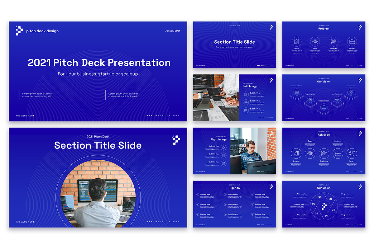The height and width of the screenshot is (249, 374).
Task: Click the 'www.website.com' text on cover slide
Action: coord(163,115)
